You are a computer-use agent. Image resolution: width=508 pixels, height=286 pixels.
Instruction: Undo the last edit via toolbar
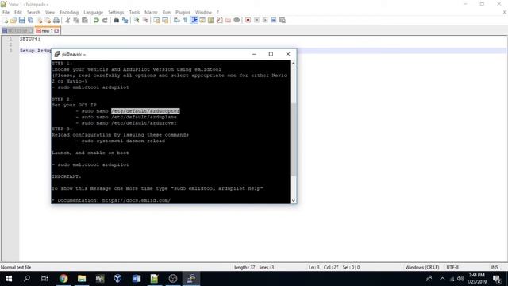coord(96,20)
